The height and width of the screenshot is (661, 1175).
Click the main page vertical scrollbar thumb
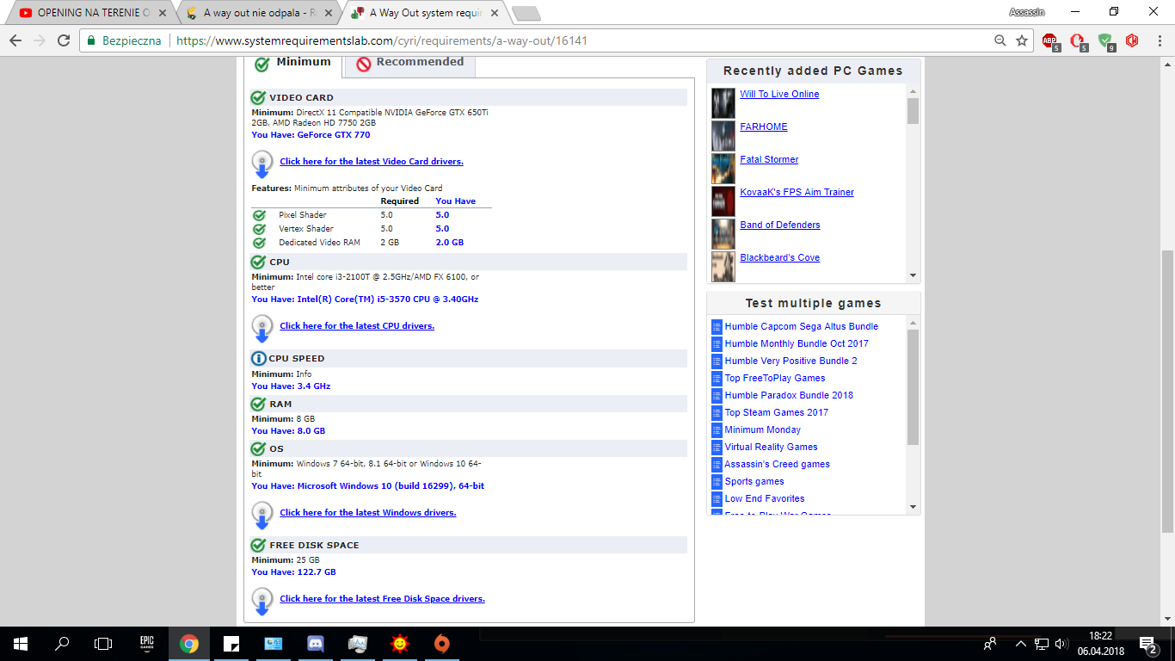click(1167, 392)
